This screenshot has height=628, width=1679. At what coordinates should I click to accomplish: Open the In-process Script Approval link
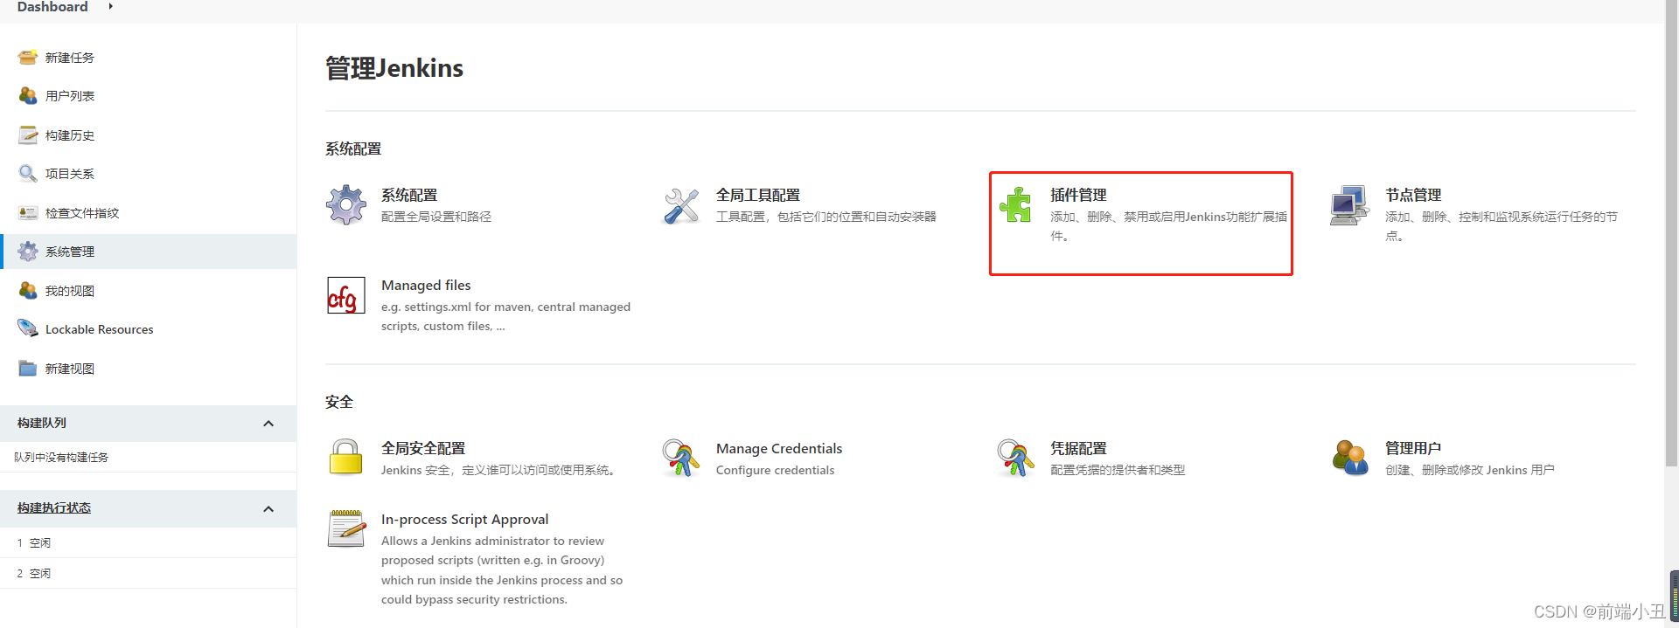coord(465,520)
